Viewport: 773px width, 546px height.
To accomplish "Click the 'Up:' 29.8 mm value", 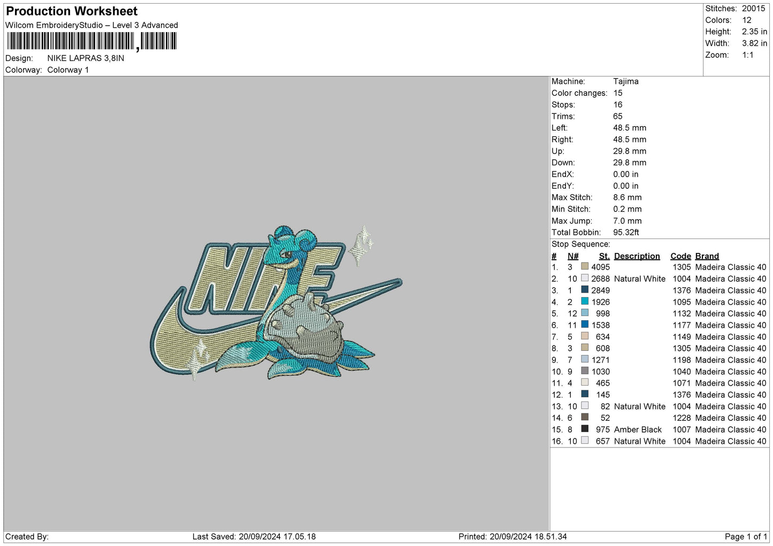I will (x=630, y=151).
